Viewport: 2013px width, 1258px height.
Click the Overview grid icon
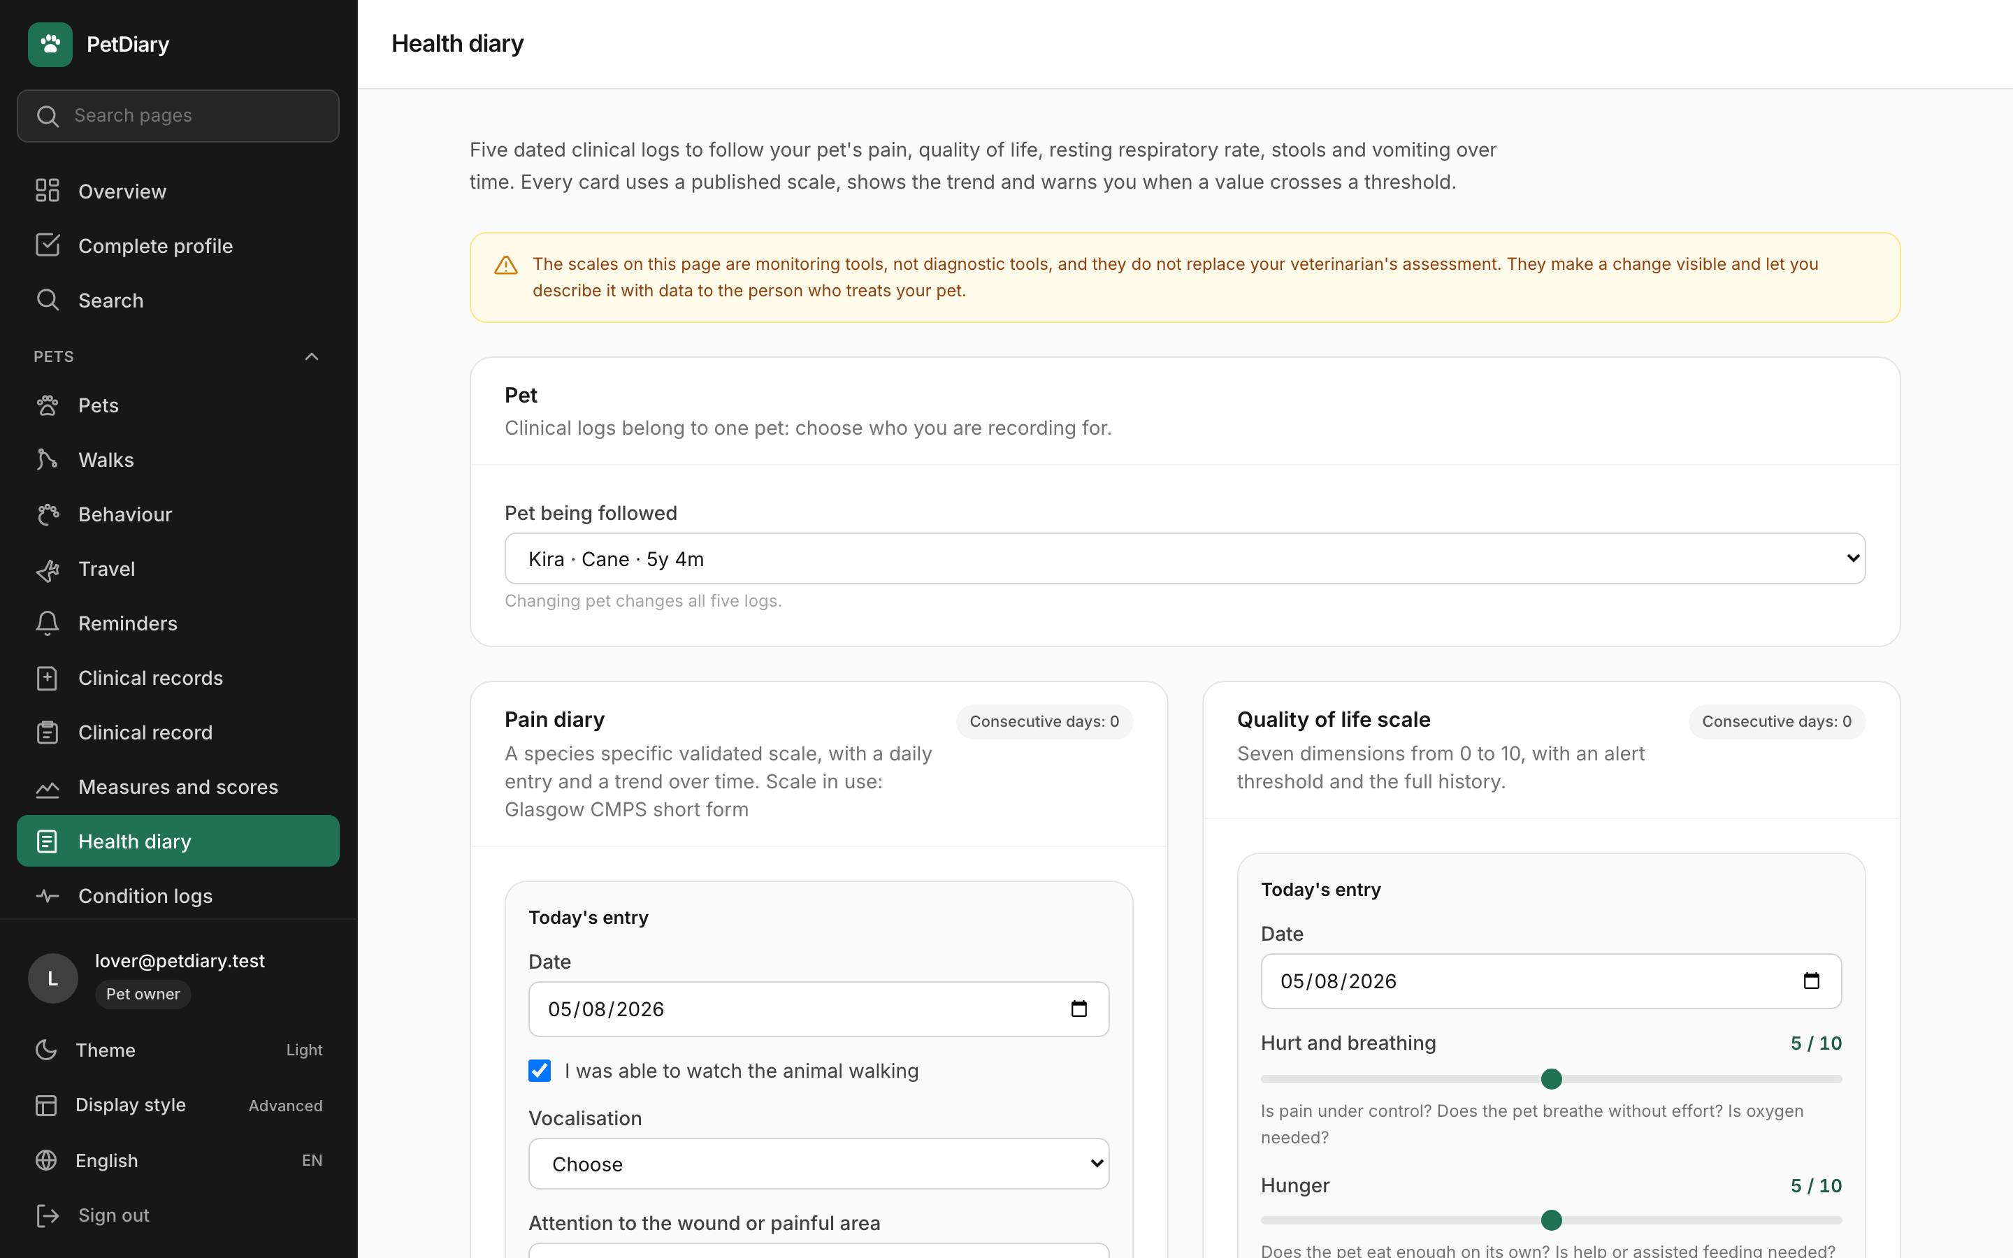[48, 191]
